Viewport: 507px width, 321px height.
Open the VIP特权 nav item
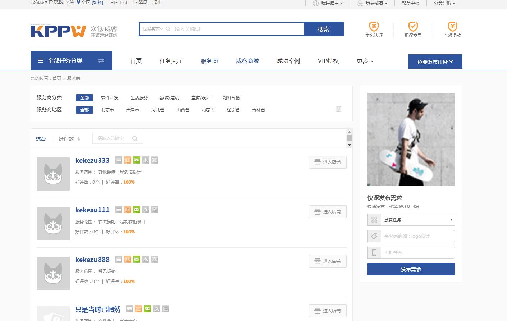pyautogui.click(x=328, y=61)
